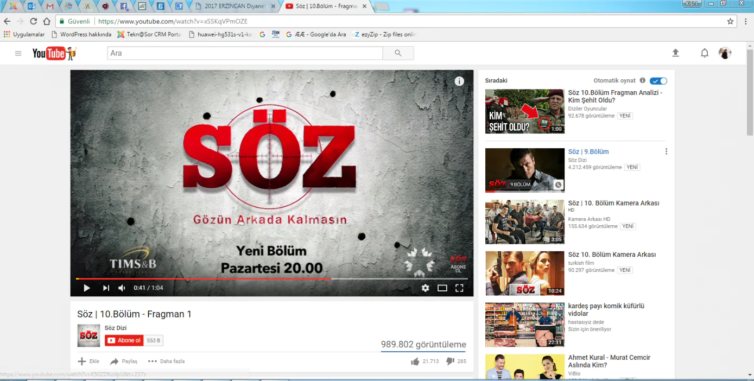Screen dimensions: 754x381
Task: Add Söz 9.Bölüm to Watch Later clock icon
Action: tap(558, 185)
